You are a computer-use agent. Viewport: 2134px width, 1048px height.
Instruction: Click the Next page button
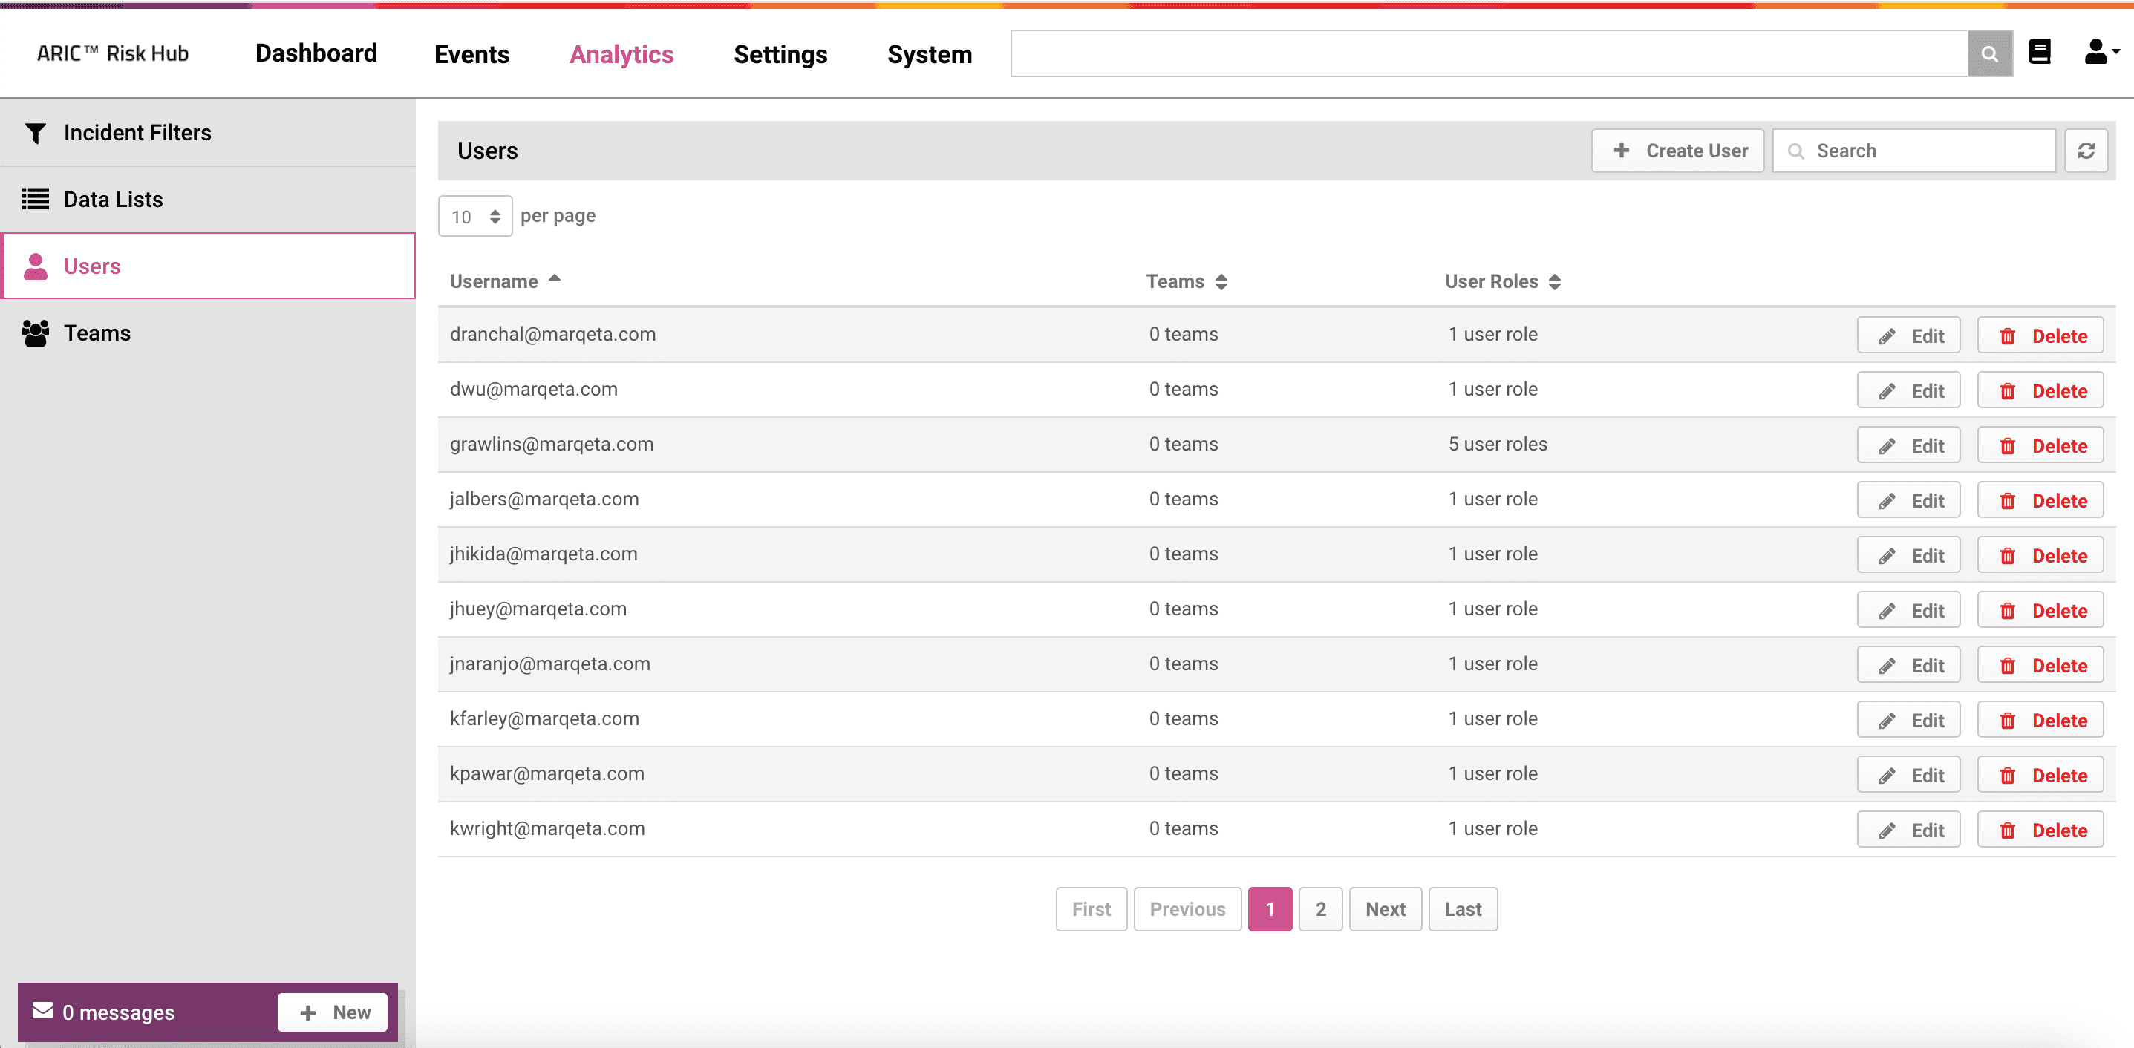1385,909
